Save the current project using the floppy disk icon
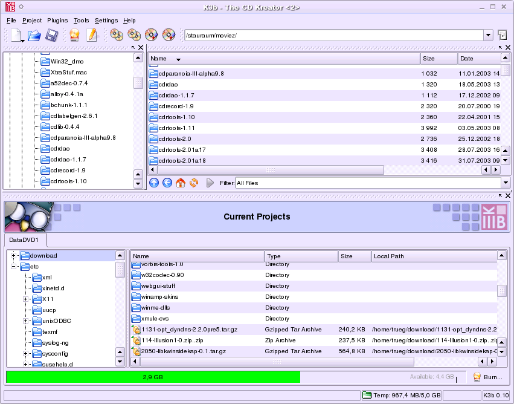Viewport: 514px width, 404px height. (x=51, y=35)
